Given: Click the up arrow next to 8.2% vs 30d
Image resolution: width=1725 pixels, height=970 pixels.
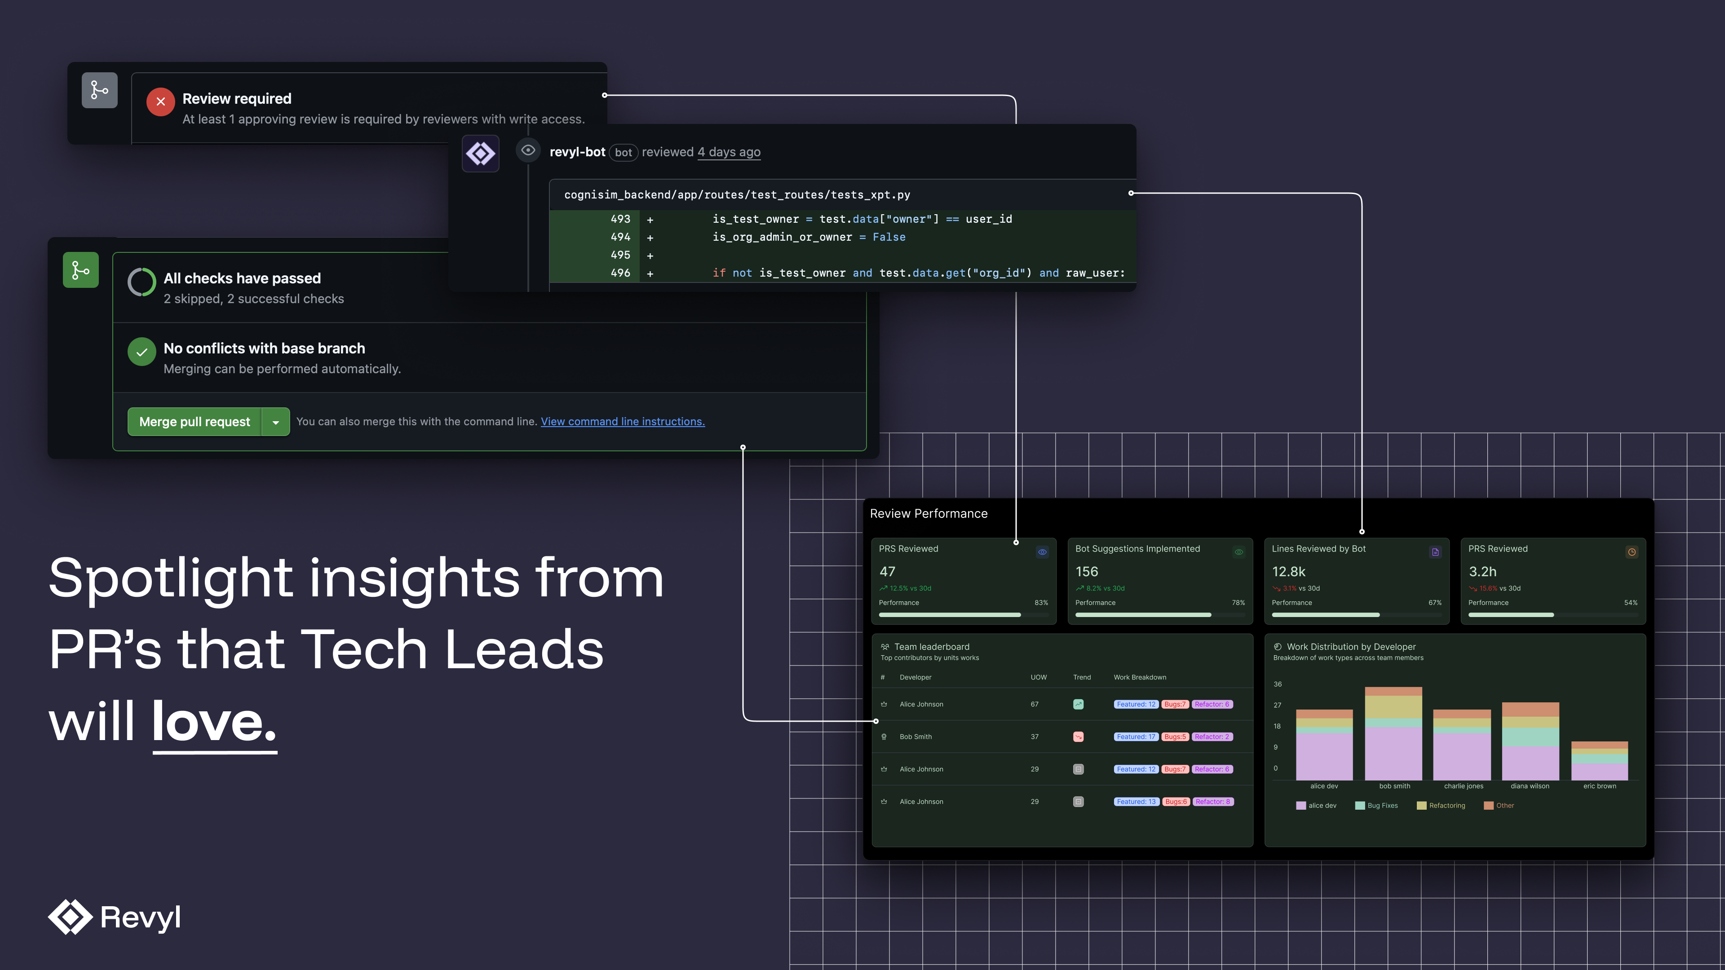Looking at the screenshot, I should 1079,588.
